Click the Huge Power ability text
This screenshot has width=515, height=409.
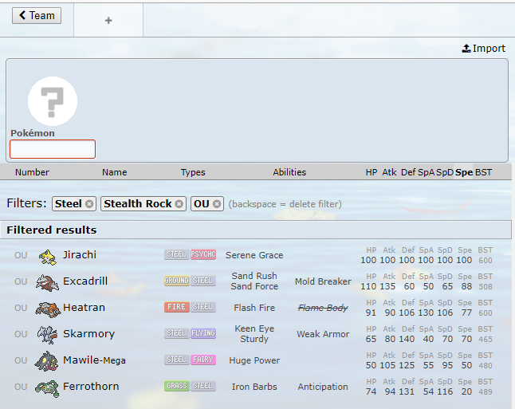(254, 360)
